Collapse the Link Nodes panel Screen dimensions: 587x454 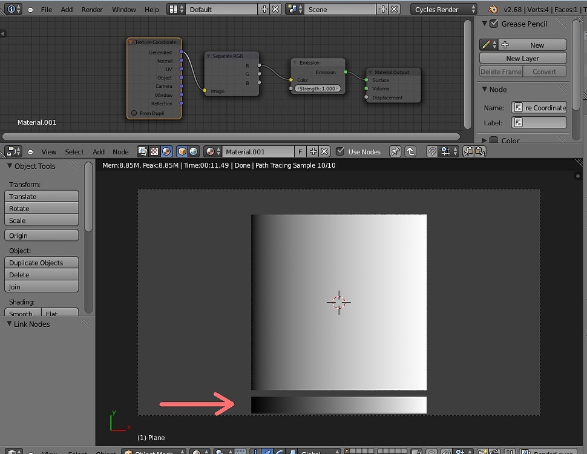[x=9, y=324]
